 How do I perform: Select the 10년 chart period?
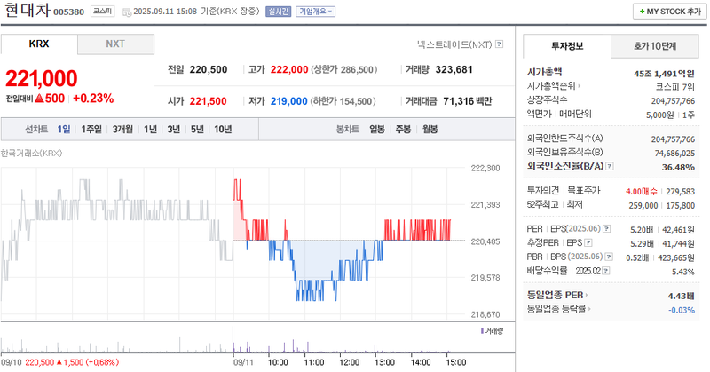[223, 129]
